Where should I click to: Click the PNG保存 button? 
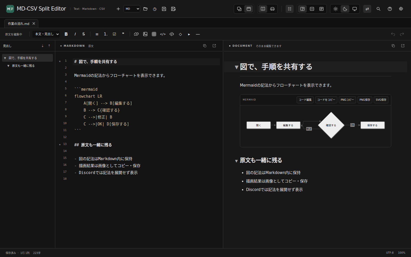click(x=365, y=100)
